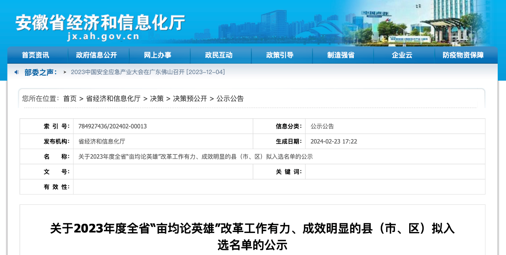Select the index number 784927436/202402-00013
The width and height of the screenshot is (506, 255).
click(113, 127)
